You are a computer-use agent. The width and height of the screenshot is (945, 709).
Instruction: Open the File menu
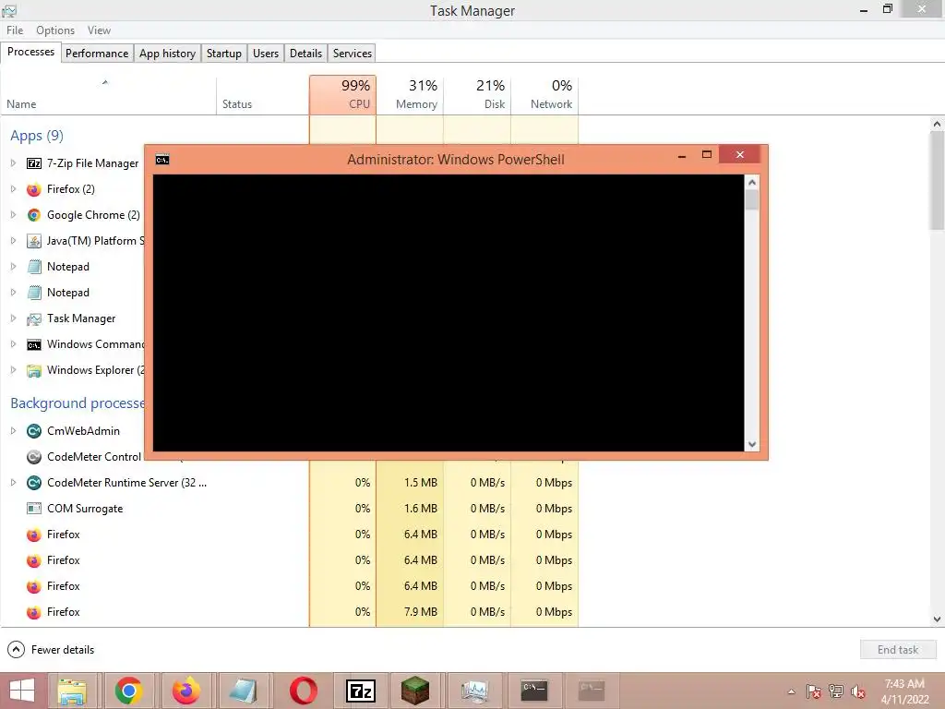pos(15,30)
